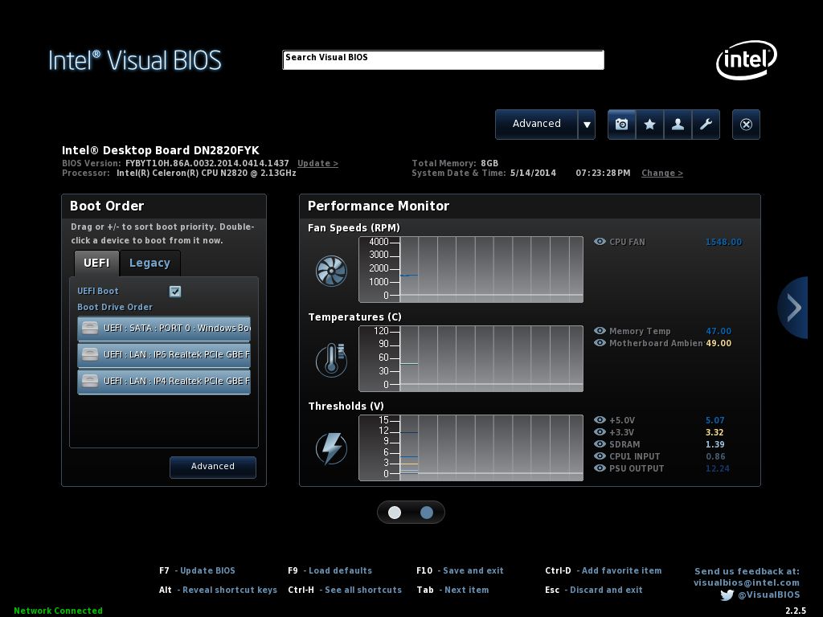Click the thermometer icon beside Temperatures
Viewport: 823px width, 617px height.
pos(331,360)
